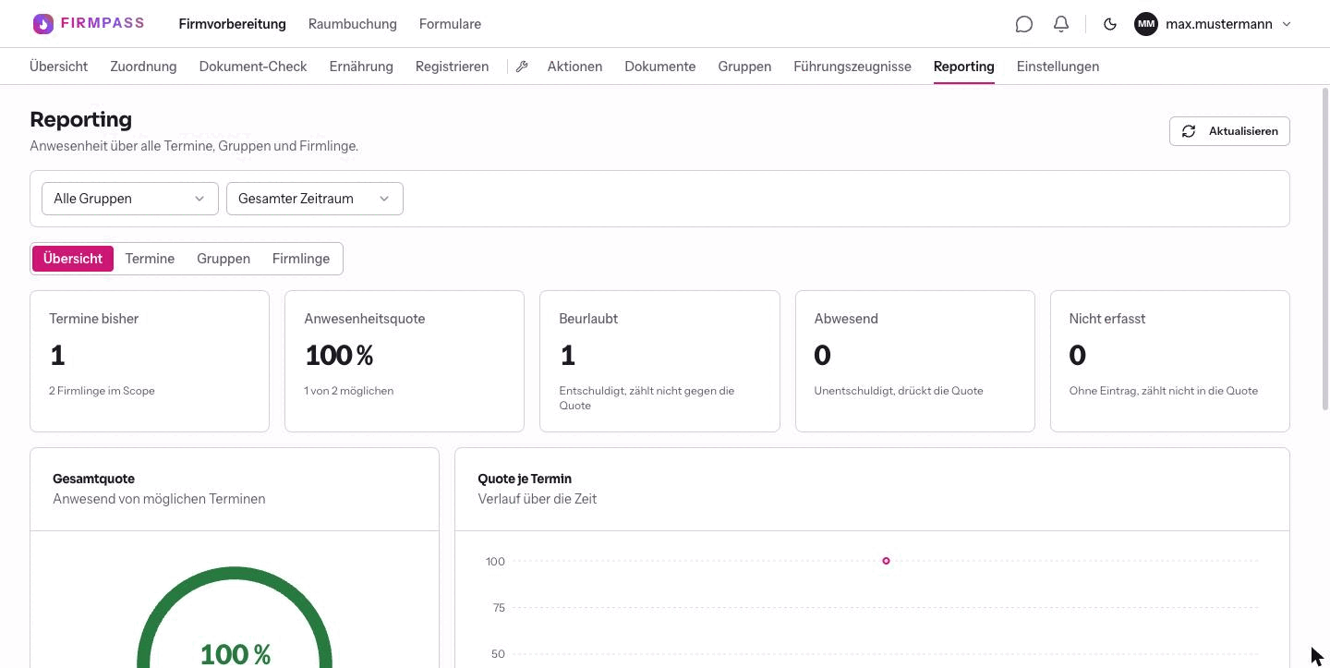Open the Ernährung tab
This screenshot has height=668, width=1330.
tap(361, 67)
